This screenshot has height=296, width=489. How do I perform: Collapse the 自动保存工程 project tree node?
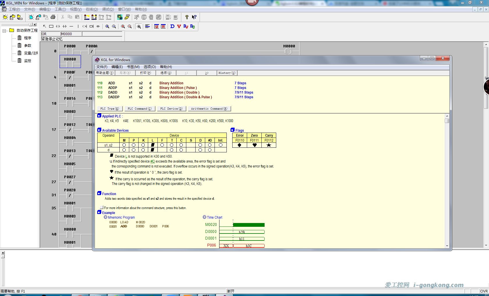coord(4,31)
